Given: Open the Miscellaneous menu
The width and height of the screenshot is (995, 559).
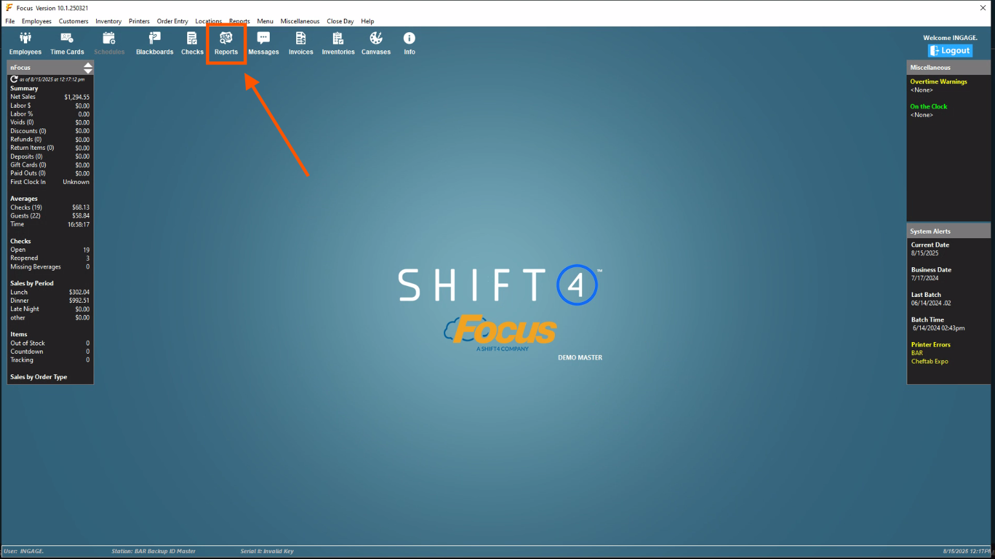Looking at the screenshot, I should [x=300, y=21].
